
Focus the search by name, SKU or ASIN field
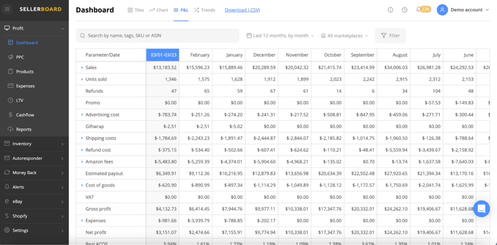click(158, 35)
